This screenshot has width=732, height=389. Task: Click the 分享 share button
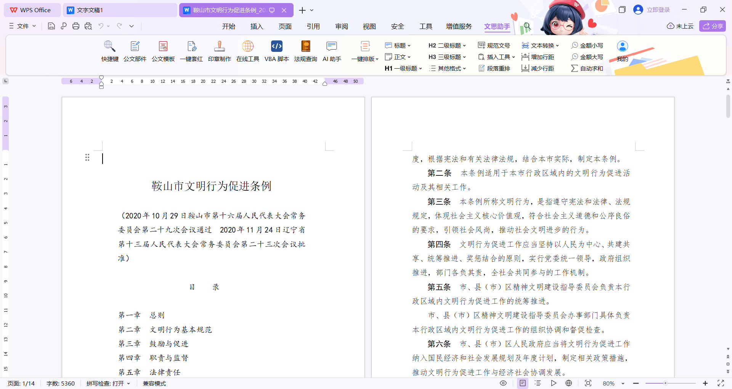click(712, 26)
